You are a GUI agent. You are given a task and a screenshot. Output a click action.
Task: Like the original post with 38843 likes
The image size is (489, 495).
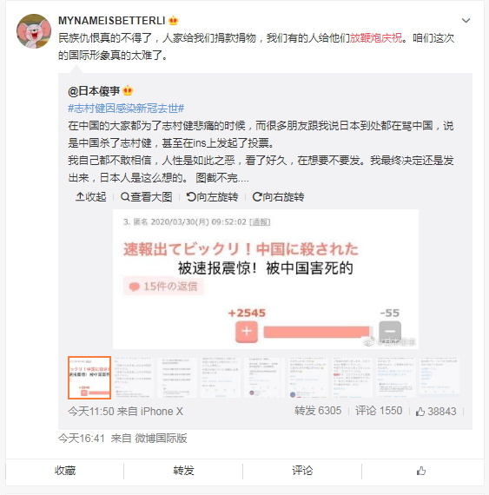pos(436,412)
